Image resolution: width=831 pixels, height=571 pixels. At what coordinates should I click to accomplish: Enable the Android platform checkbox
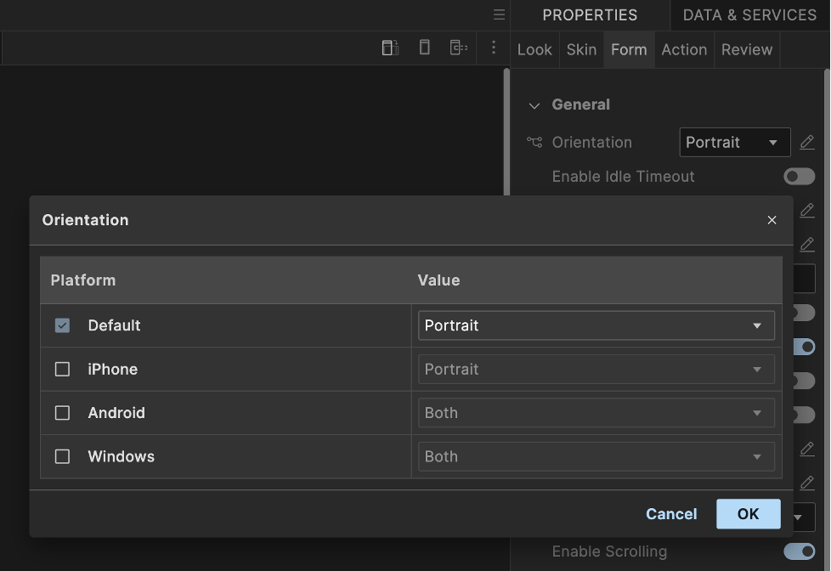[x=62, y=413]
